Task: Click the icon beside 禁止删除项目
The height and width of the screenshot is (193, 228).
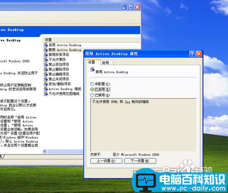Action: tap(46, 69)
